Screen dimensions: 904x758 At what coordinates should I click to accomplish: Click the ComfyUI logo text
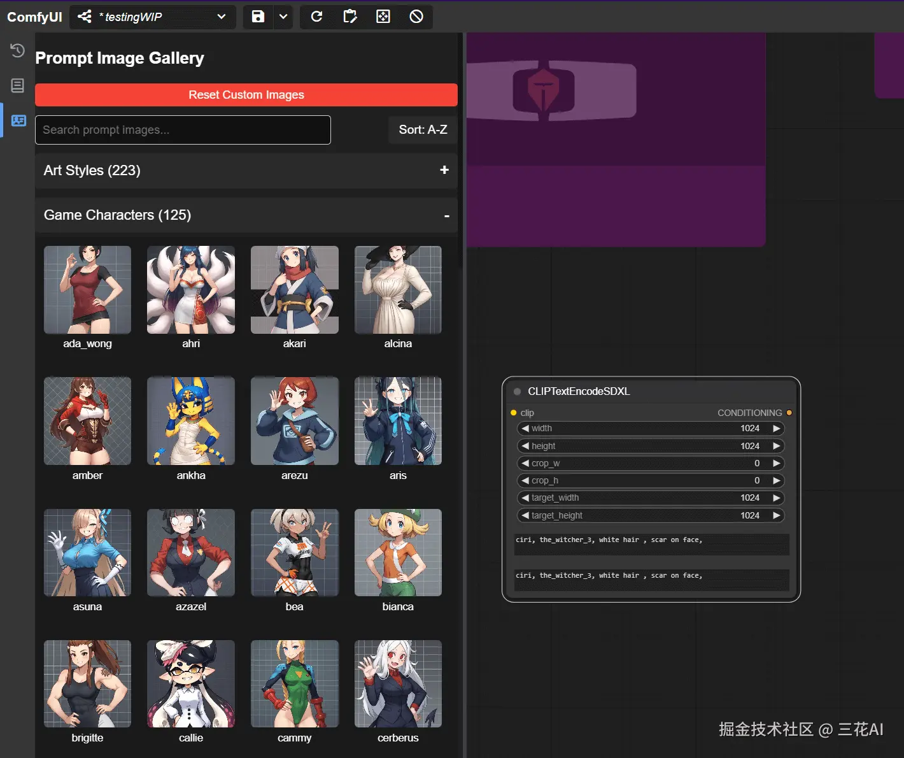[34, 17]
